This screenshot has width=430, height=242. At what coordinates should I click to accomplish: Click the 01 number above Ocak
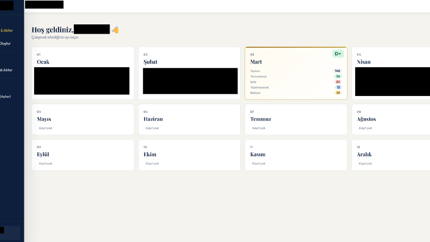click(38, 55)
